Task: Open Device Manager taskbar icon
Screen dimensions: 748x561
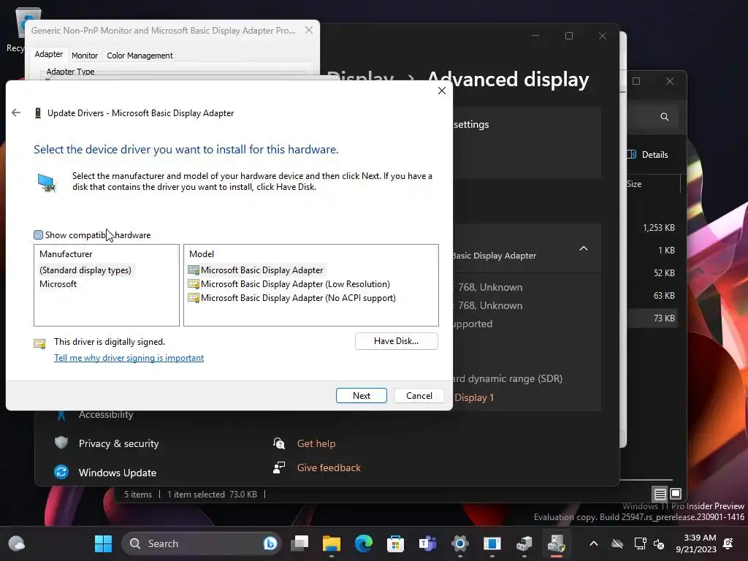Action: (524, 543)
